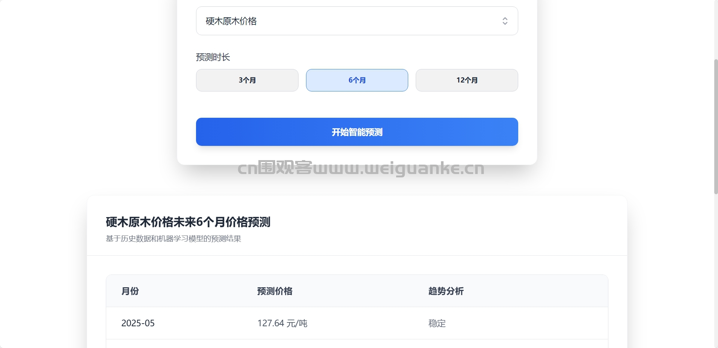718x348 pixels.
Task: Start prediction with 开始智能预测 button
Action: click(357, 132)
